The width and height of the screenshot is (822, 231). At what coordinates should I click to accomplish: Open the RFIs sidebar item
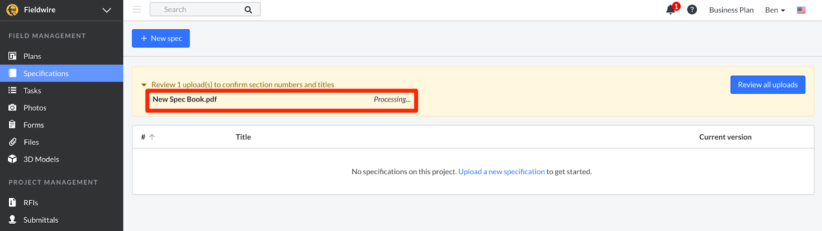click(30, 203)
